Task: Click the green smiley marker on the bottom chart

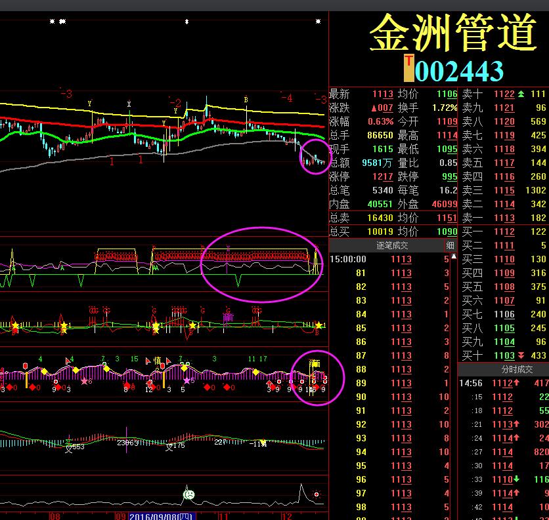Action: (188, 494)
